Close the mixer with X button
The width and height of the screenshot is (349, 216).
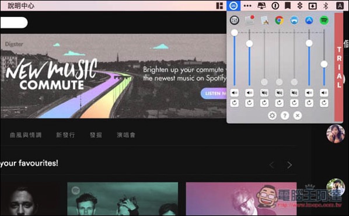[x=298, y=116]
